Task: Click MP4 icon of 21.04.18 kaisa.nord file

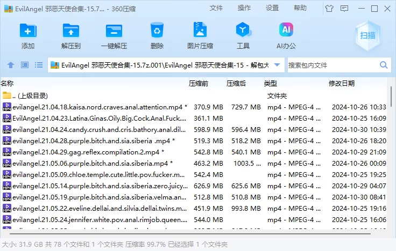Action: pyautogui.click(x=7, y=107)
